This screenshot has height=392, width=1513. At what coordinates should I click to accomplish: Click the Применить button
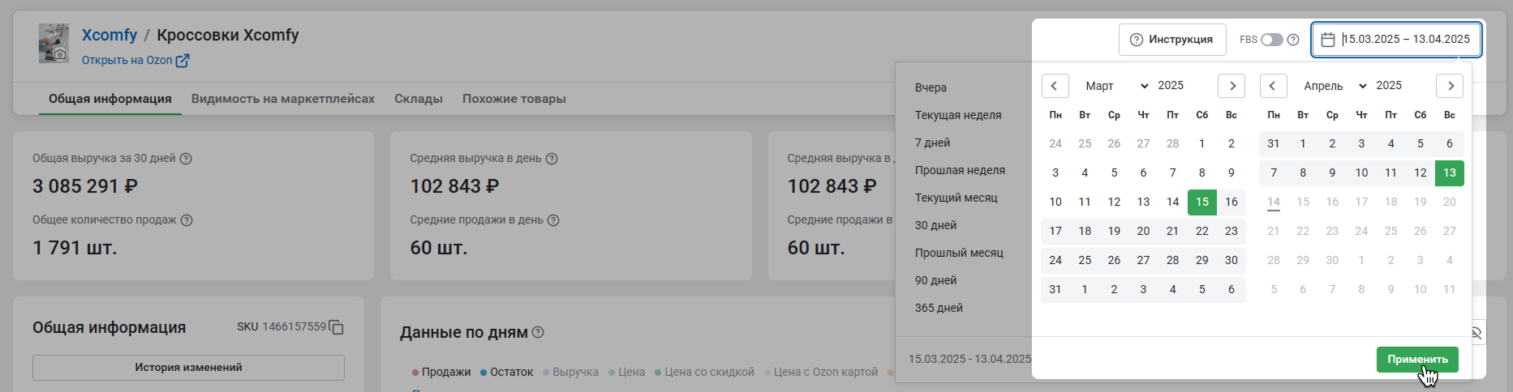1417,360
